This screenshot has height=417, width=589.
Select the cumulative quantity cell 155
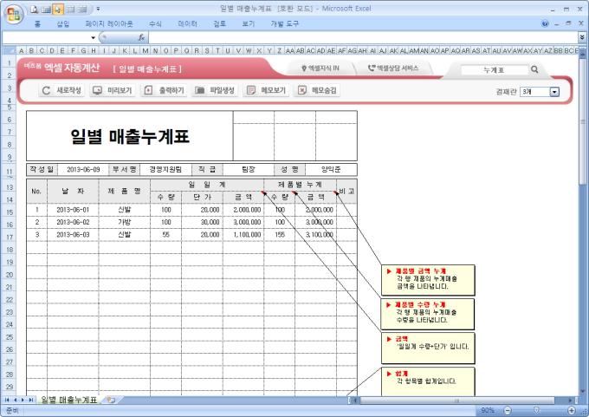(x=280, y=235)
